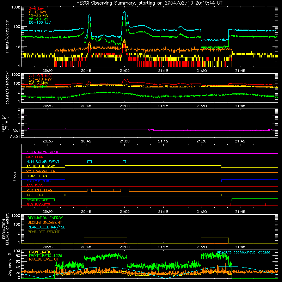282x282 pixels.
Task: Pick the 50-100 keV legend label
Action: click(x=40, y=23)
